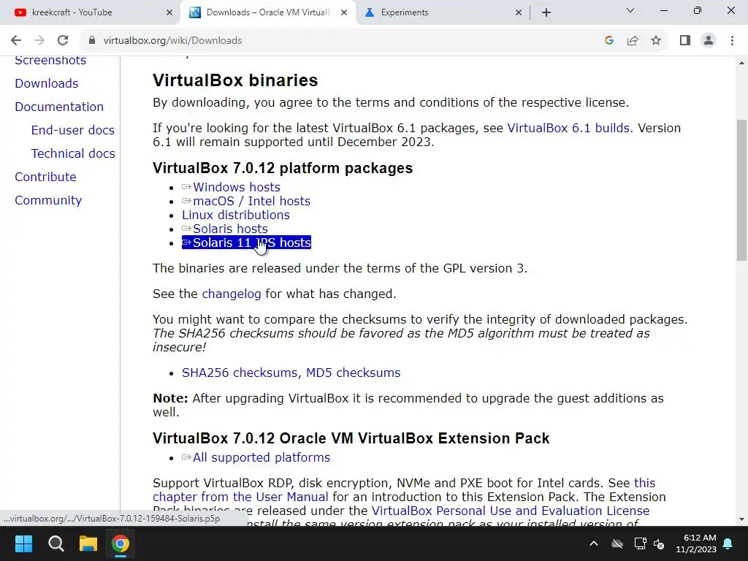Close the Downloads Oracle VM VirtualBox tab
The image size is (748, 561).
pos(343,12)
